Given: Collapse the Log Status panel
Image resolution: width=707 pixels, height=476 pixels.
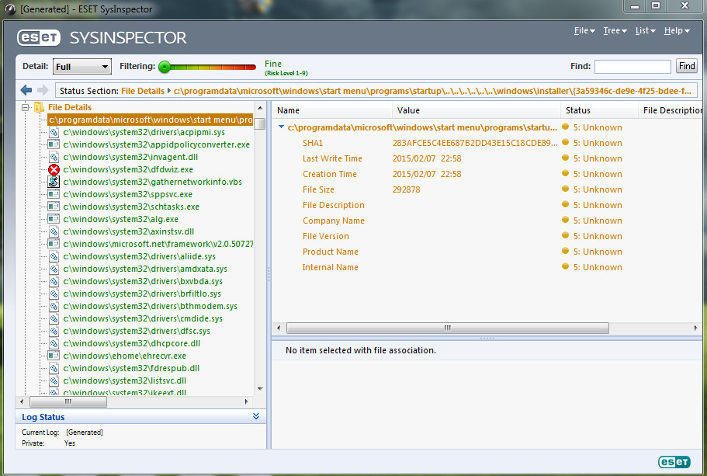Looking at the screenshot, I should pyautogui.click(x=256, y=417).
